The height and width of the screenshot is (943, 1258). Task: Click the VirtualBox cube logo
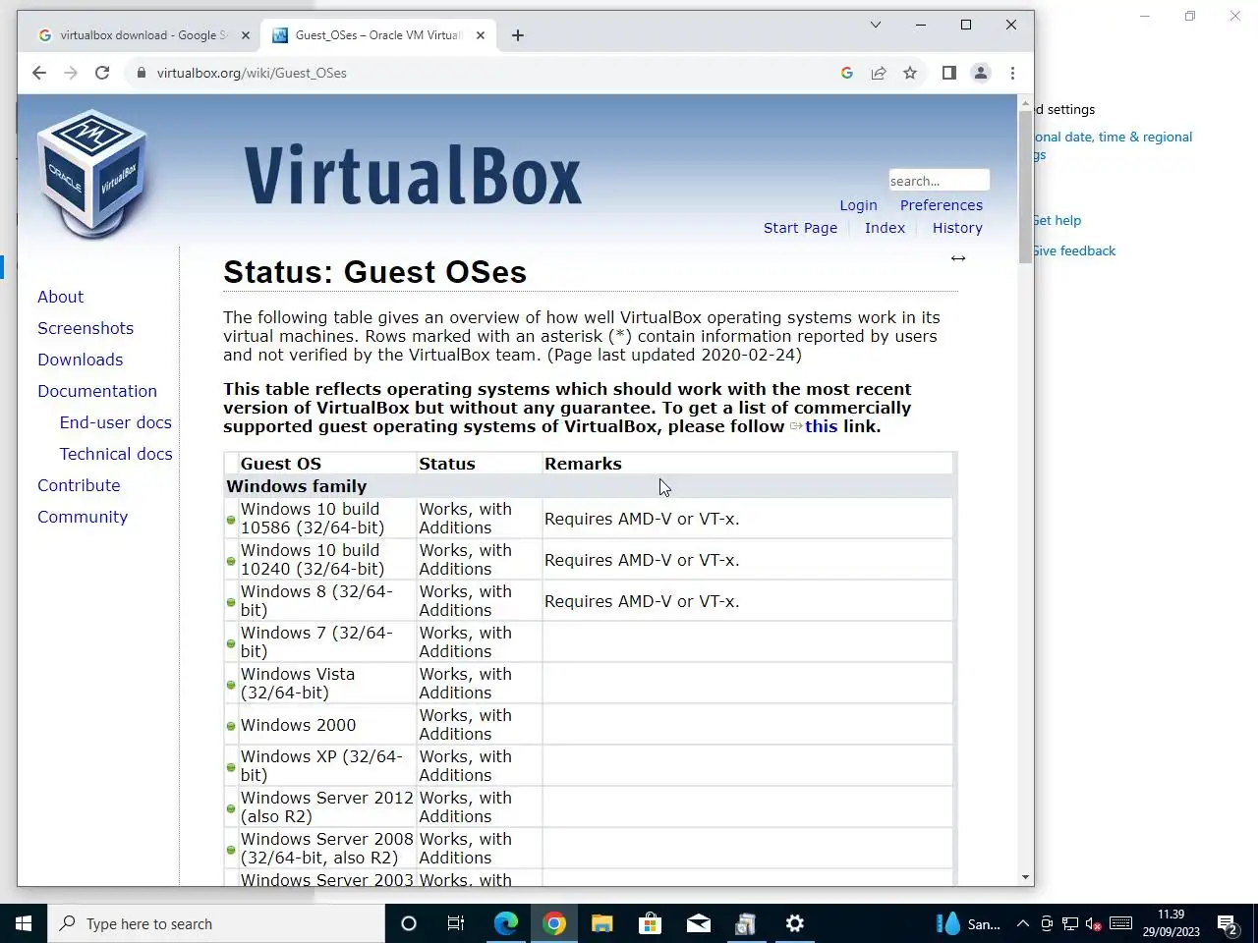tap(92, 174)
